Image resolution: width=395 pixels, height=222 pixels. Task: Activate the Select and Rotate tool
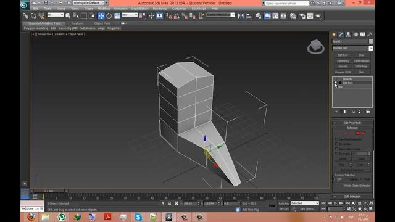[x=109, y=15]
